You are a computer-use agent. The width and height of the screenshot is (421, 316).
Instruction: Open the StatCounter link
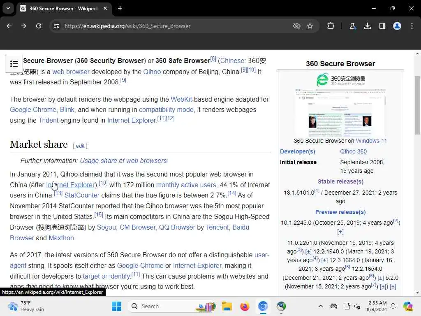tap(82, 195)
